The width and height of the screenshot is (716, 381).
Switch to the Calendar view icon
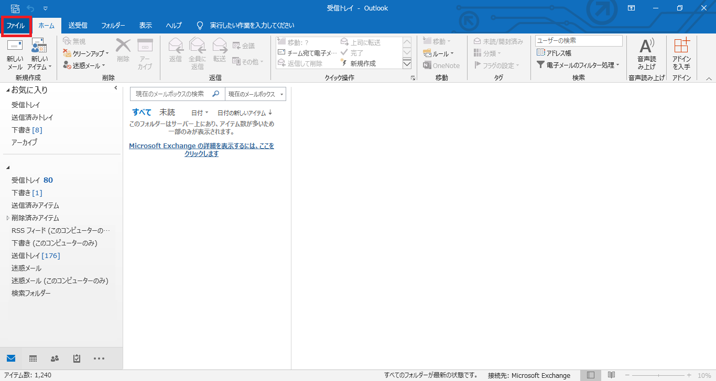[33, 358]
